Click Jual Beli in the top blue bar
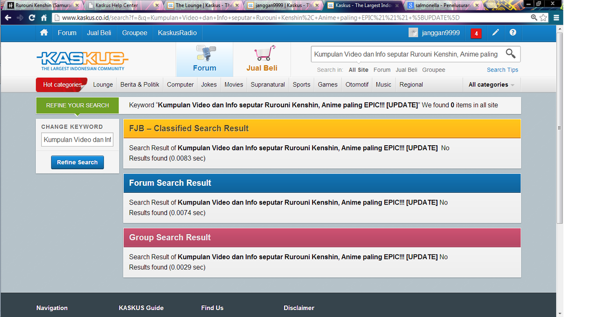This screenshot has width=597, height=317. (x=99, y=33)
